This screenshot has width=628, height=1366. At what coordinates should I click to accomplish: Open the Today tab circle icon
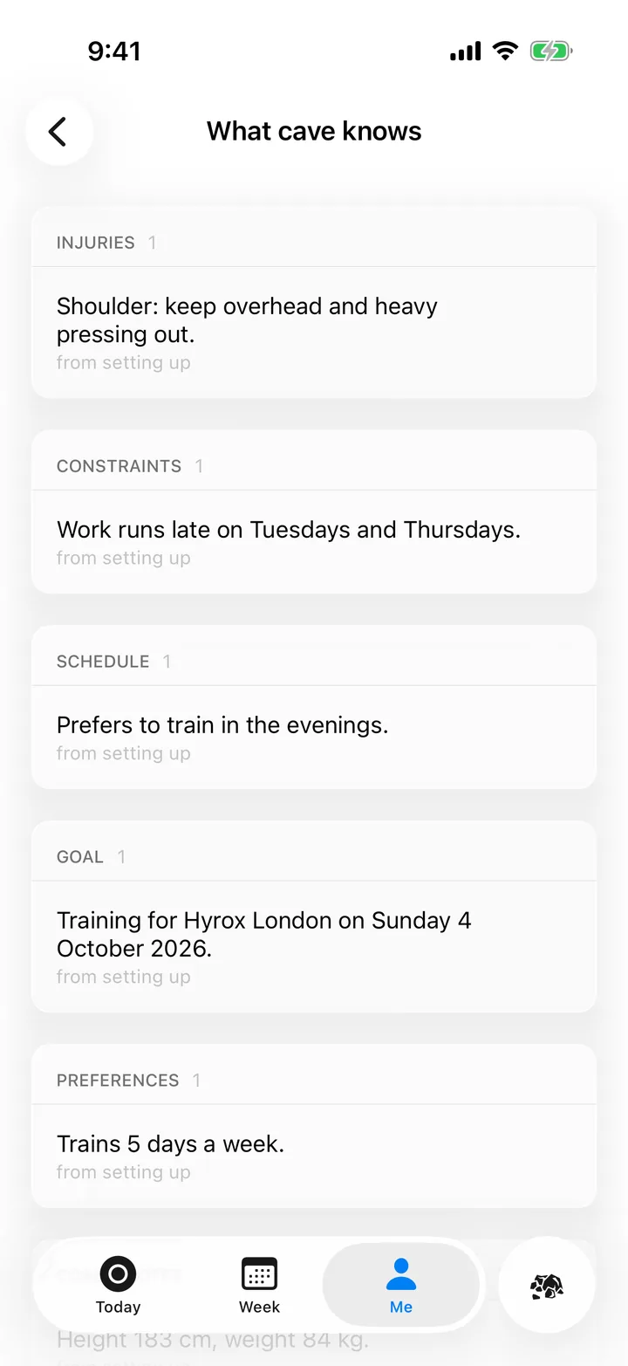(118, 1273)
